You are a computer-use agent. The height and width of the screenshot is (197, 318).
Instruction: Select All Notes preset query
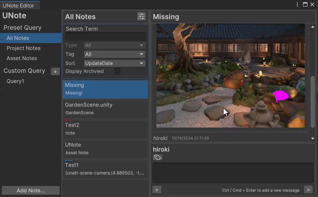click(31, 38)
